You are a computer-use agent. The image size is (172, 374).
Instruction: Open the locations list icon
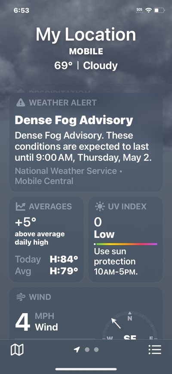(155, 350)
